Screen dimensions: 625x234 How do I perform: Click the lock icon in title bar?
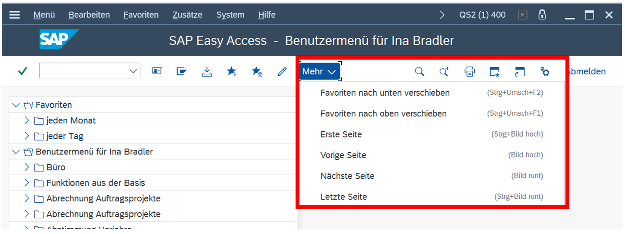(x=542, y=15)
